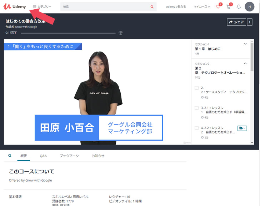260x206 pixels.
Task: View the course completion trophy icon
Action: pos(121,33)
